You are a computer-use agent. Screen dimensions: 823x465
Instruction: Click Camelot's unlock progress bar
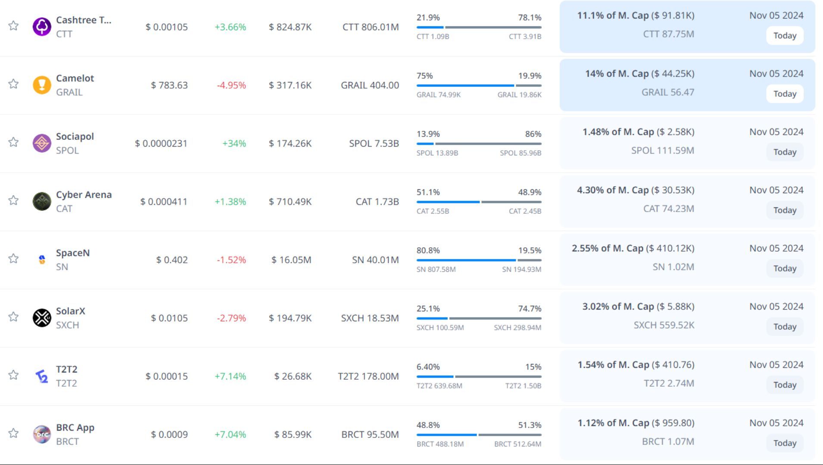click(x=478, y=86)
